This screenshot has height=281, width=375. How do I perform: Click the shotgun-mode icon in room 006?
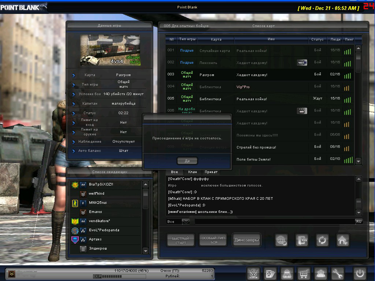(x=302, y=111)
